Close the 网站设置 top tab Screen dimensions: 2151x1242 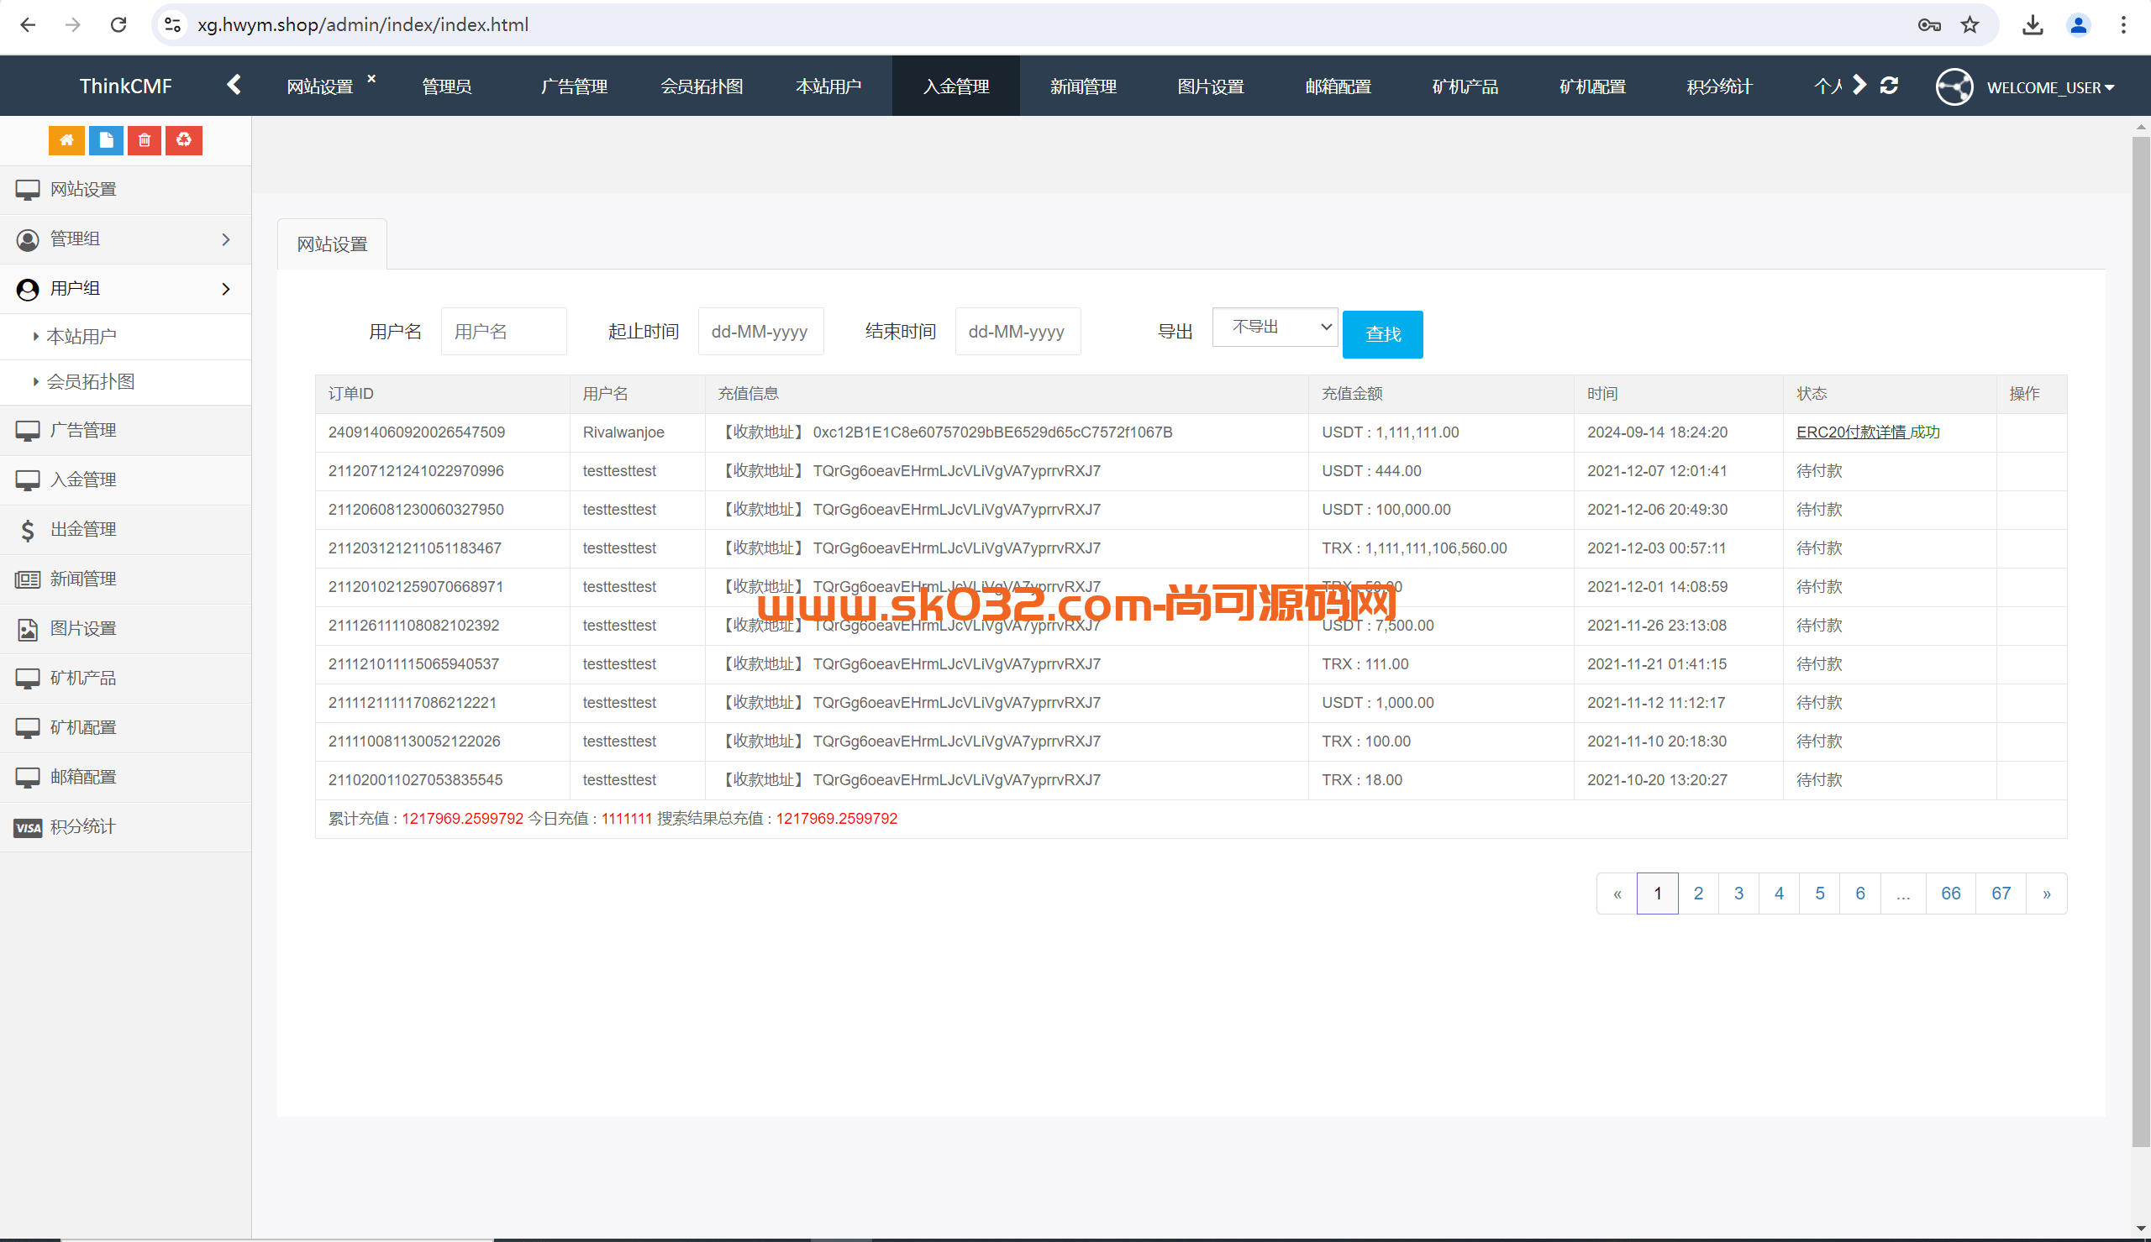click(x=371, y=78)
